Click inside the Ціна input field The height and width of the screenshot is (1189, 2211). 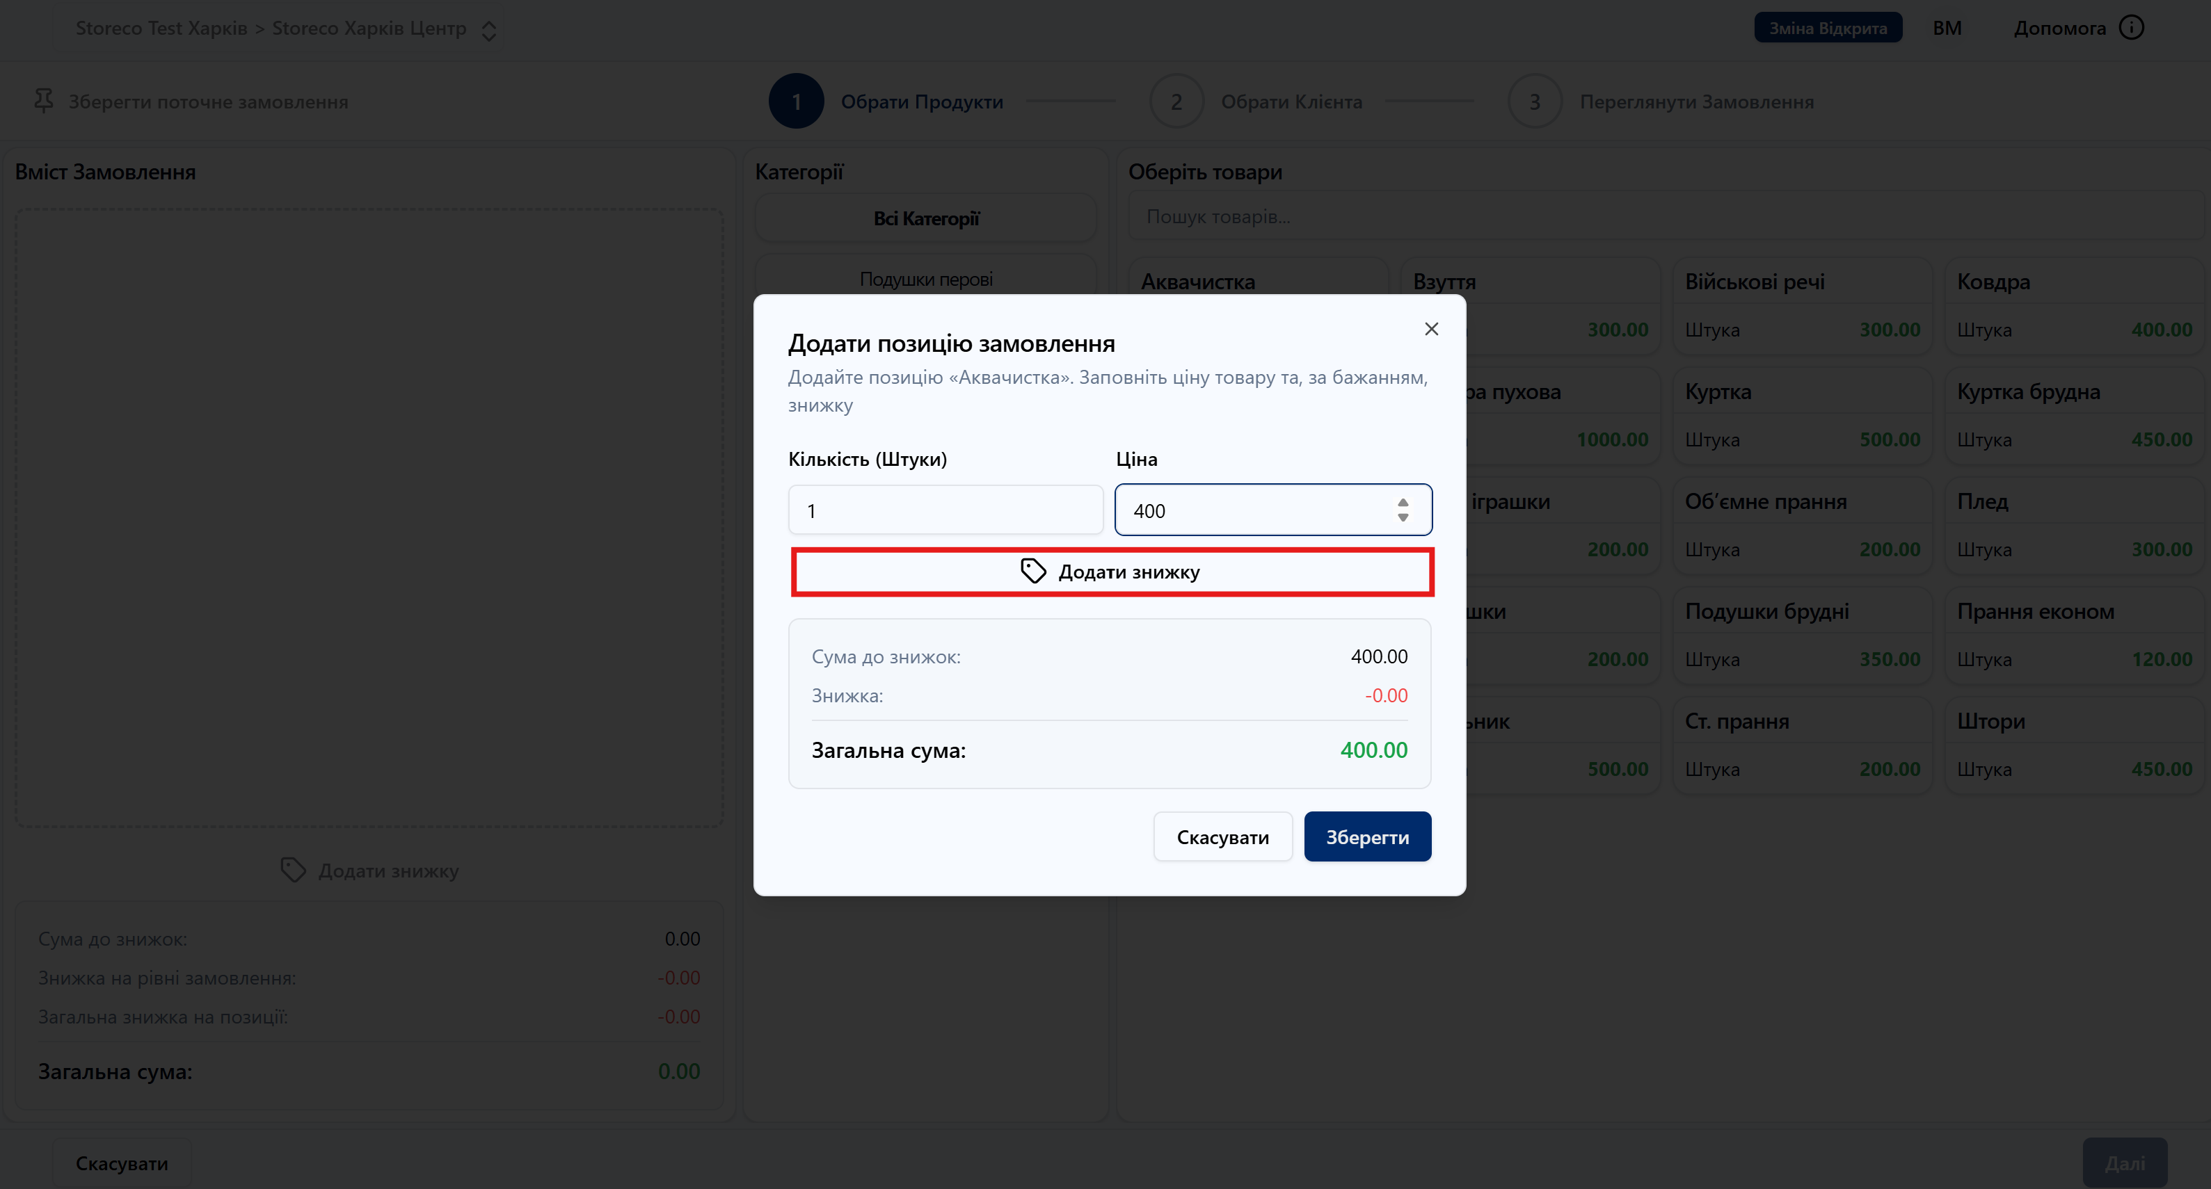tap(1253, 510)
